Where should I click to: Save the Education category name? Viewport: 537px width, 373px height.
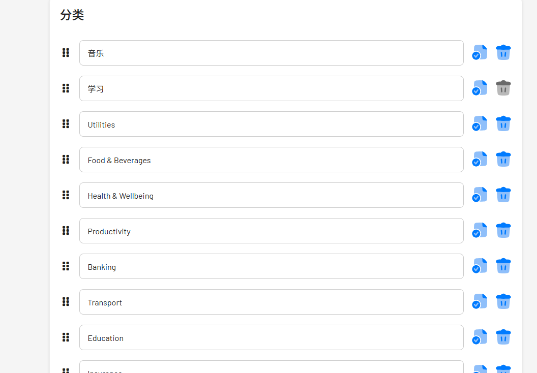(x=480, y=337)
